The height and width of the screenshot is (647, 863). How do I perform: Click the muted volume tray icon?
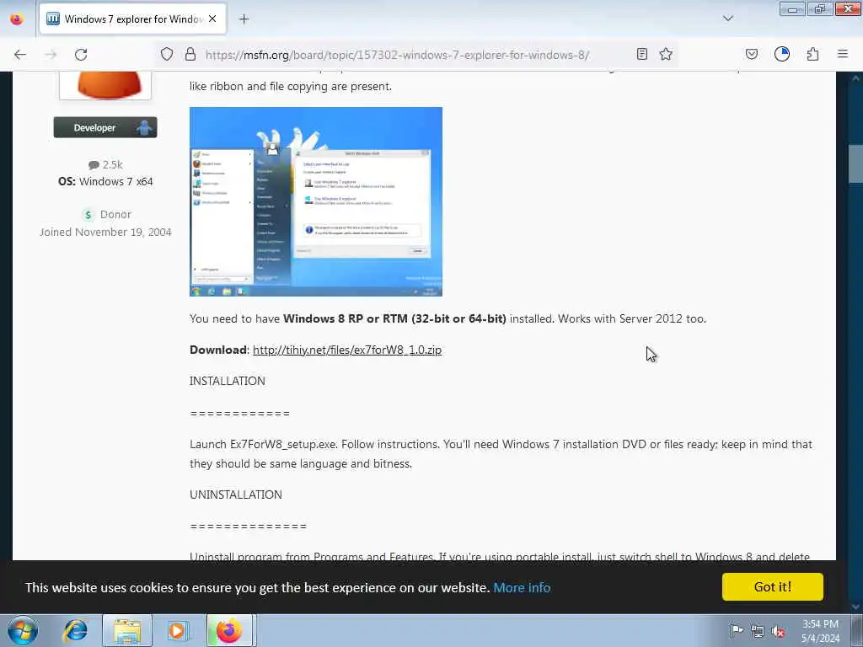pyautogui.click(x=778, y=631)
